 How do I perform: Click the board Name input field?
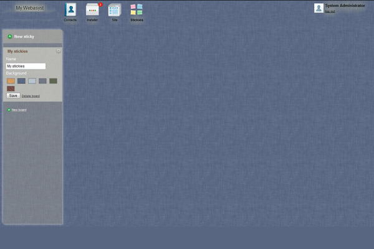point(26,66)
